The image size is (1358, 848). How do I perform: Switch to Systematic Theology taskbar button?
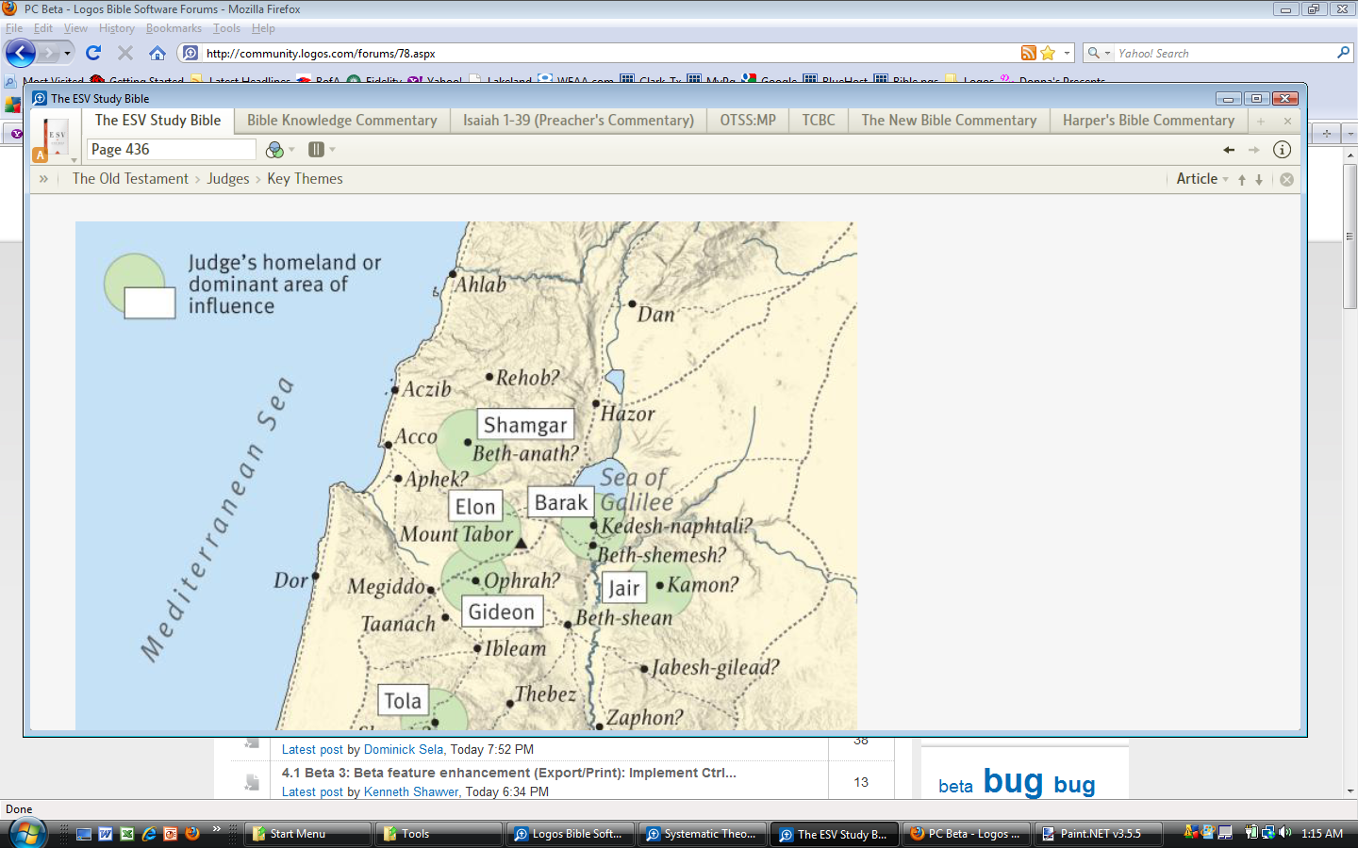(x=703, y=834)
